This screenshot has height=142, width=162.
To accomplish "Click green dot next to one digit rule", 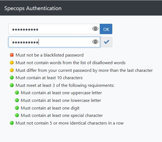I will [17, 108].
